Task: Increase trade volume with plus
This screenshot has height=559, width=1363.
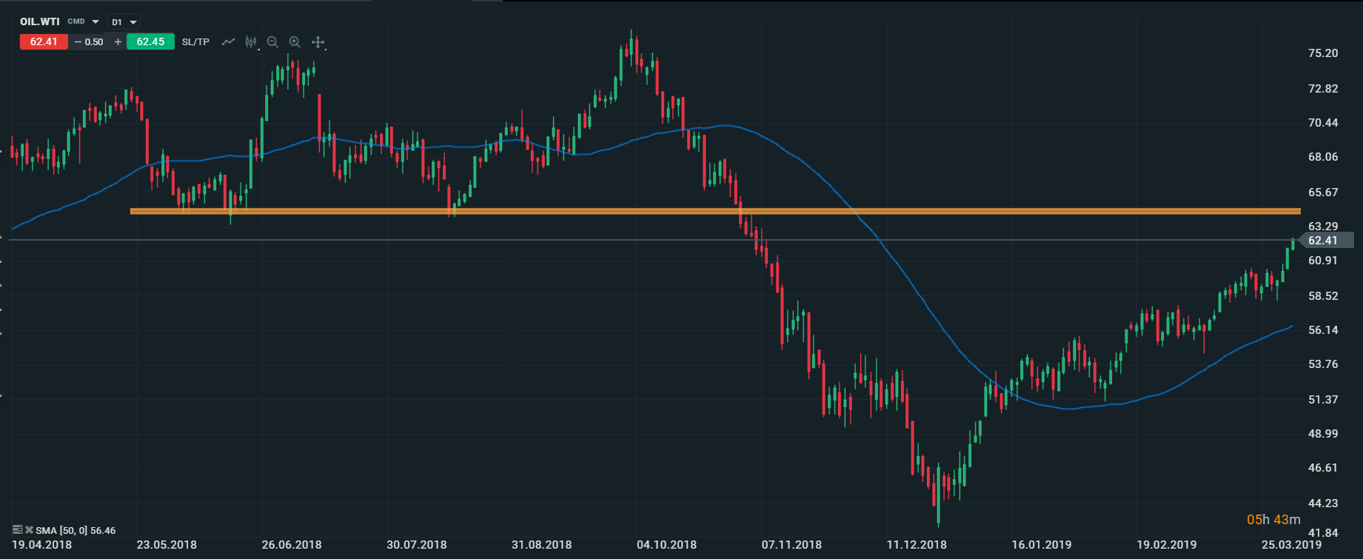Action: [x=118, y=42]
